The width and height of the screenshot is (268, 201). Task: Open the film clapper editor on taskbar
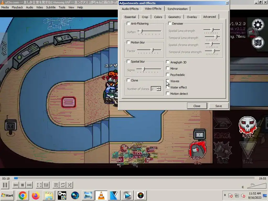coord(114,195)
